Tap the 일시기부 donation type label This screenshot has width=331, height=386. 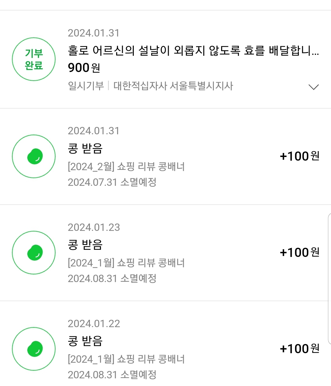coord(86,86)
